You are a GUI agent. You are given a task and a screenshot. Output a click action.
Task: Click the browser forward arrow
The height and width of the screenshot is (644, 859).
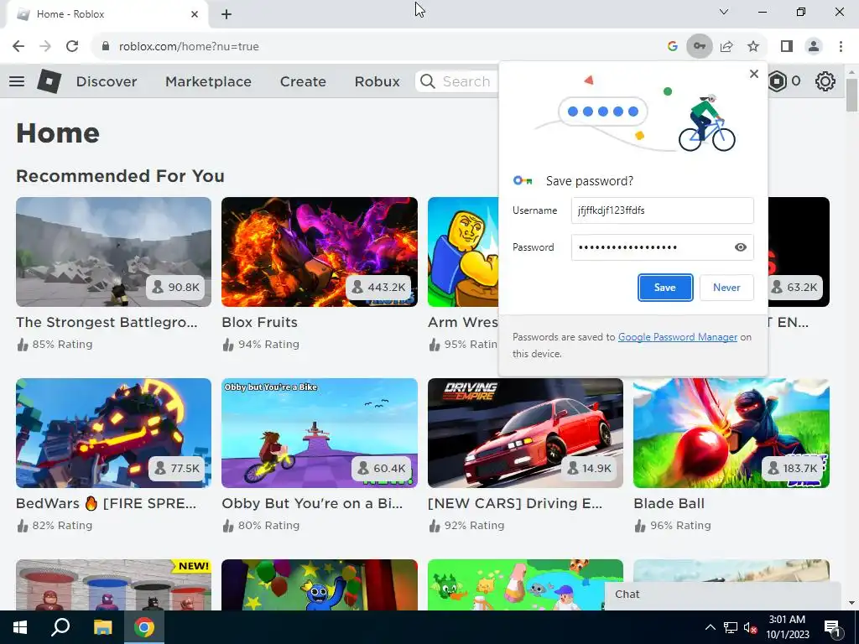(x=45, y=47)
